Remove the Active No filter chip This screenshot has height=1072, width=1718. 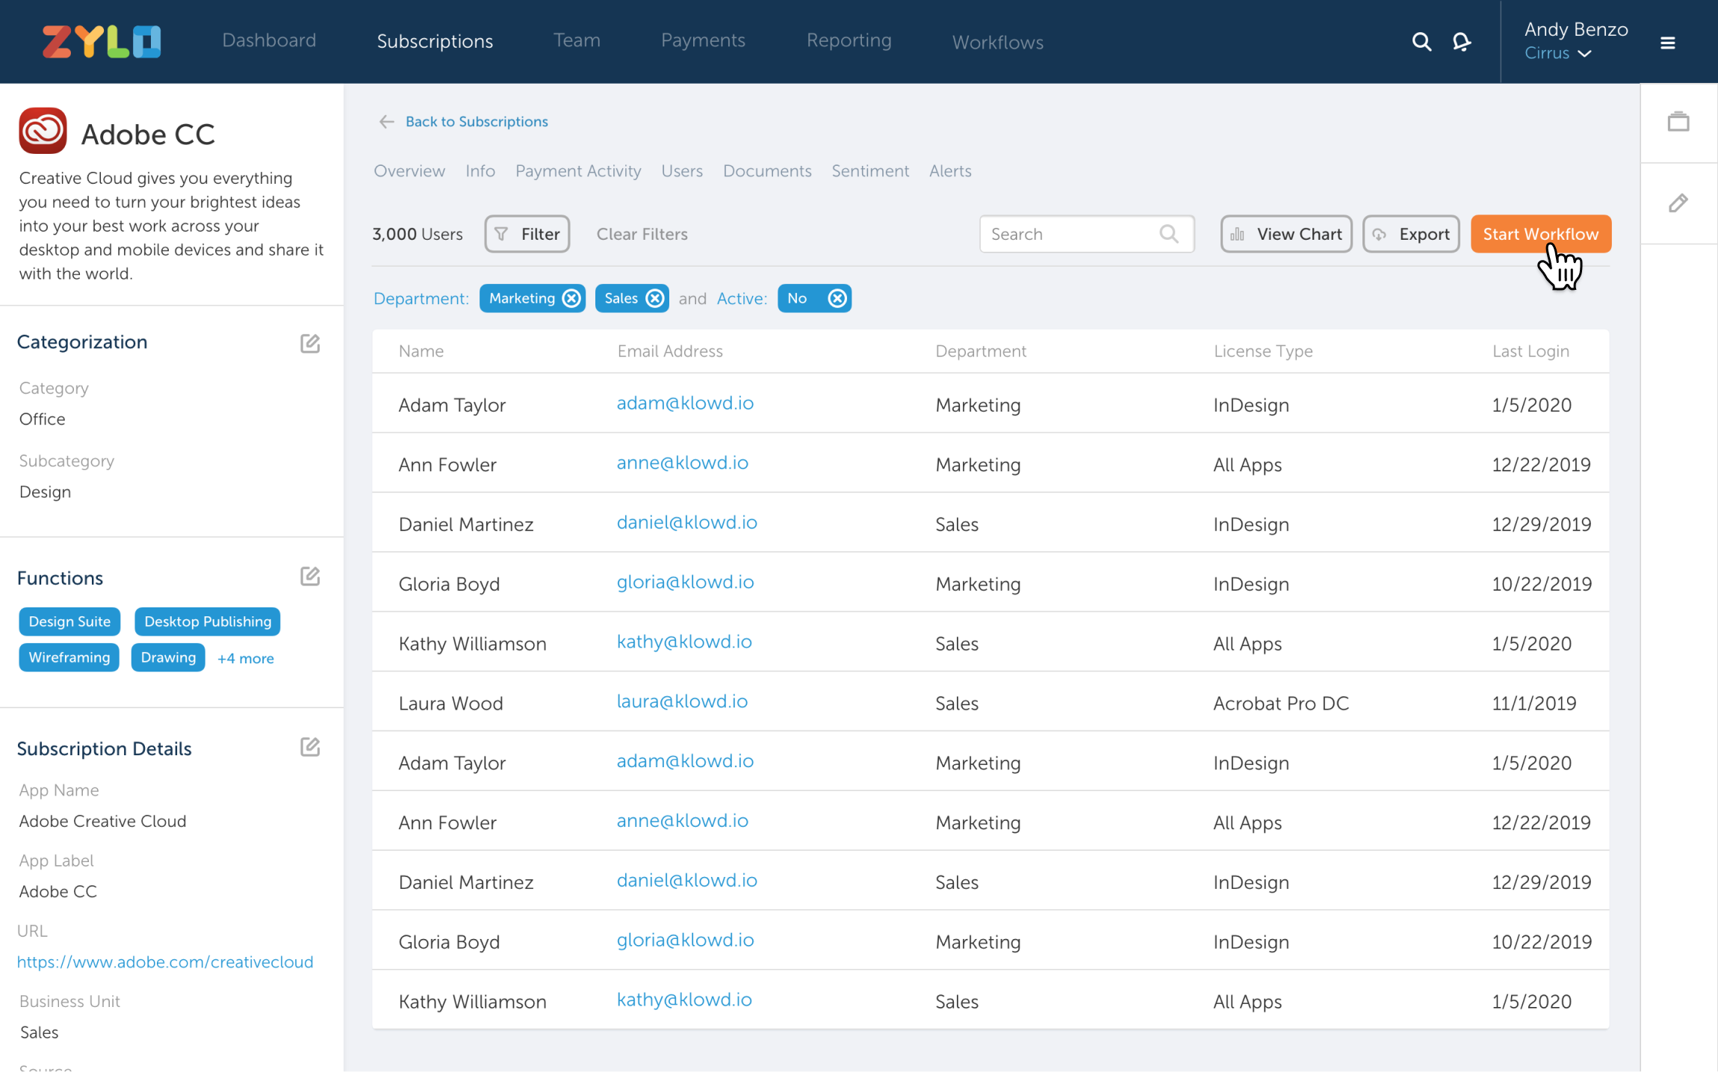837,298
